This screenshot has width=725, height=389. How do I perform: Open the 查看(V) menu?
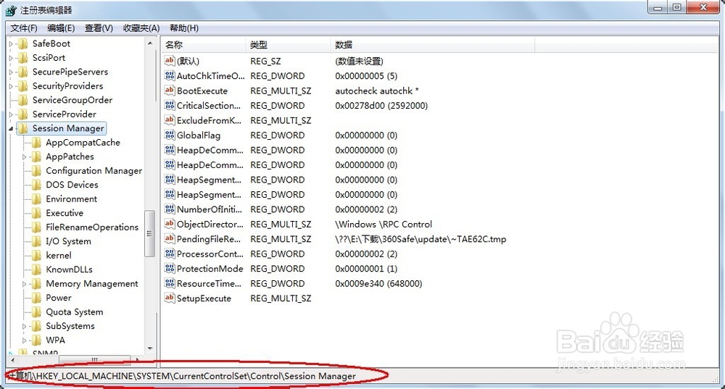(x=99, y=28)
